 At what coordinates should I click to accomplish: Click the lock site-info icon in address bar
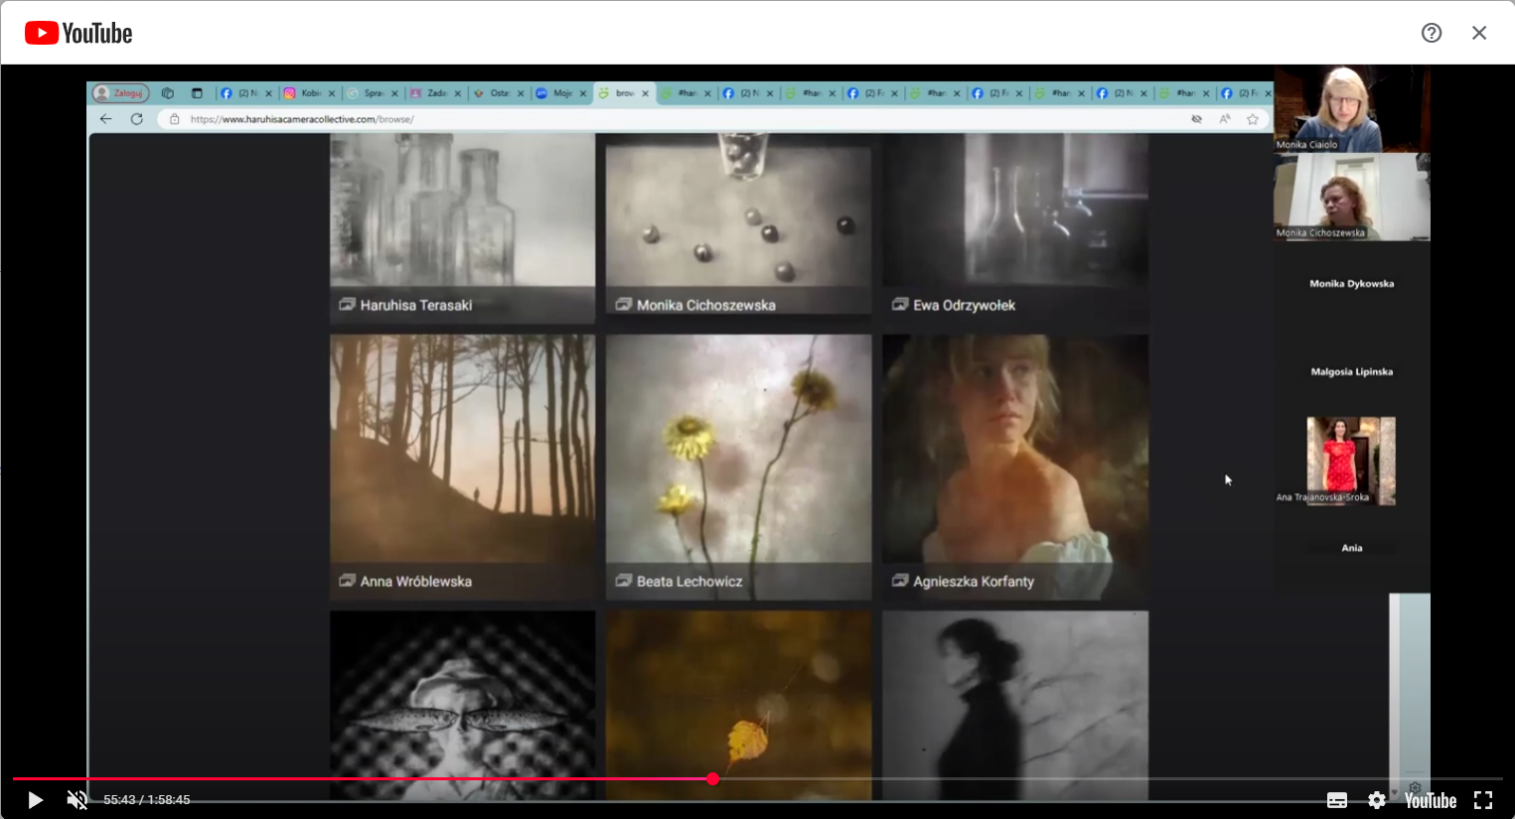point(175,119)
